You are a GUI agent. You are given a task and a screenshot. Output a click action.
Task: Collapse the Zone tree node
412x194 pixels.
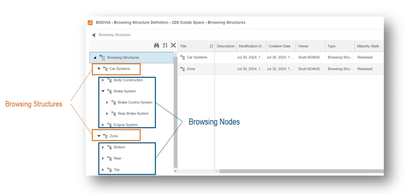tap(99, 136)
